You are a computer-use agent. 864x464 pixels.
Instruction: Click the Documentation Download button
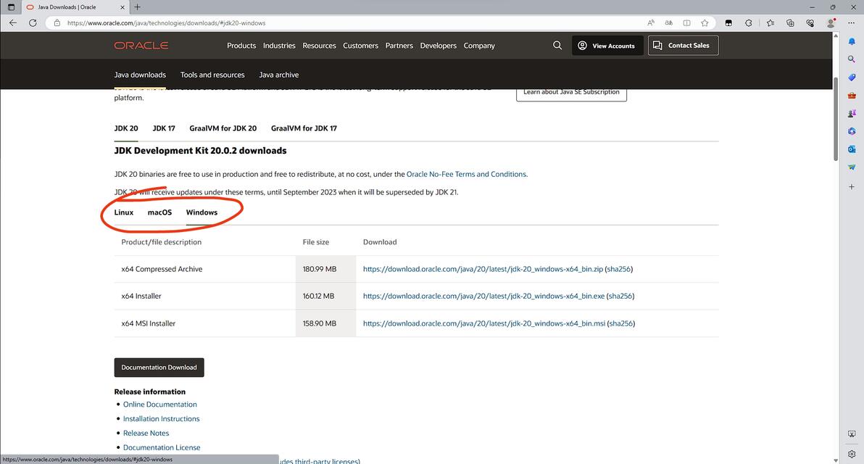(159, 368)
